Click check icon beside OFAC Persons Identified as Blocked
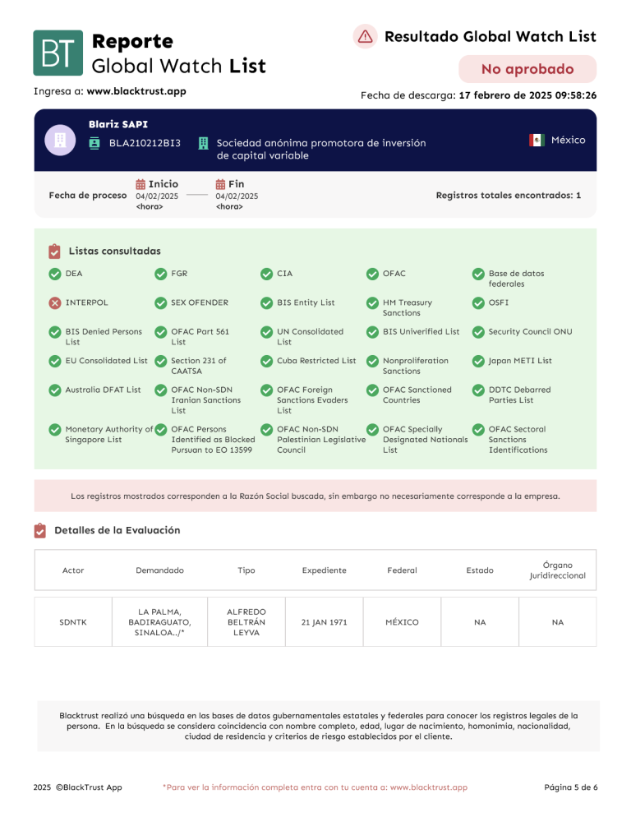The width and height of the screenshot is (631, 817). [160, 431]
